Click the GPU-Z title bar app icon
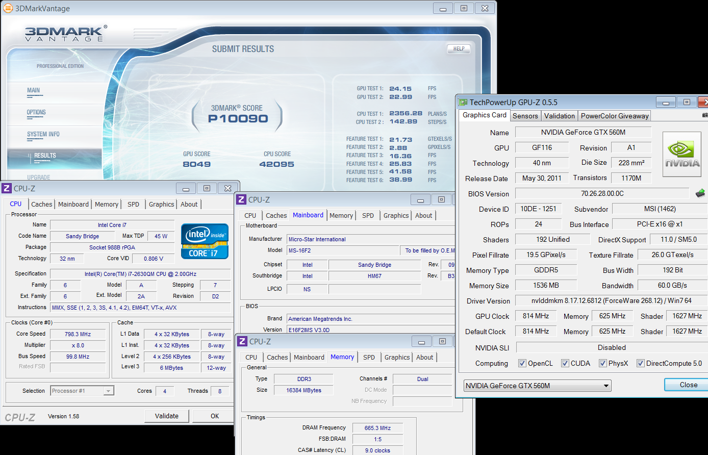Image resolution: width=708 pixels, height=455 pixels. point(463,103)
